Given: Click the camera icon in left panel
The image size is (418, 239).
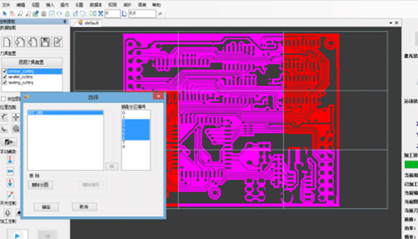Looking at the screenshot, I should pyautogui.click(x=10, y=142).
